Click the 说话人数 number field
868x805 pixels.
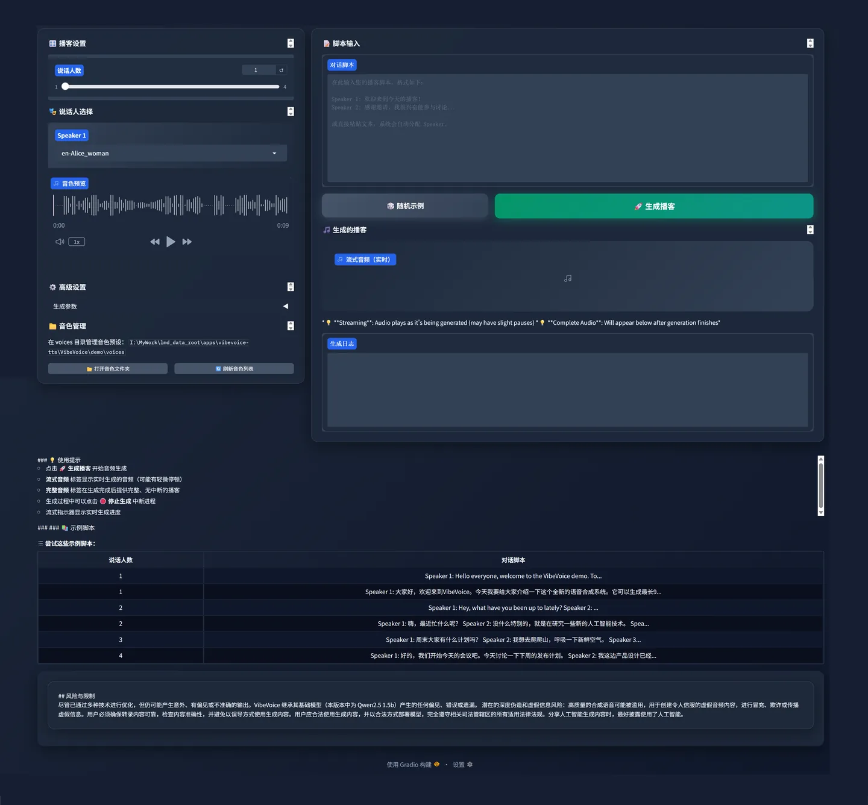(259, 70)
